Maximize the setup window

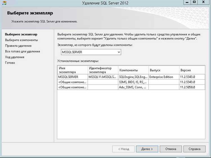point(194,2)
